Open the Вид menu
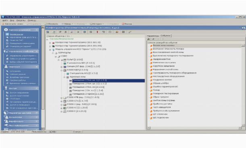 point(12,21)
